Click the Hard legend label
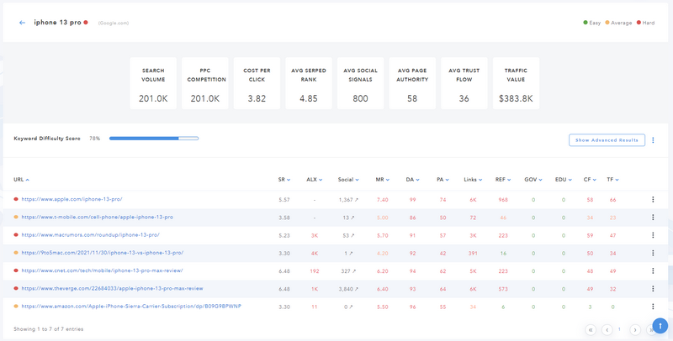This screenshot has width=673, height=341. click(649, 23)
